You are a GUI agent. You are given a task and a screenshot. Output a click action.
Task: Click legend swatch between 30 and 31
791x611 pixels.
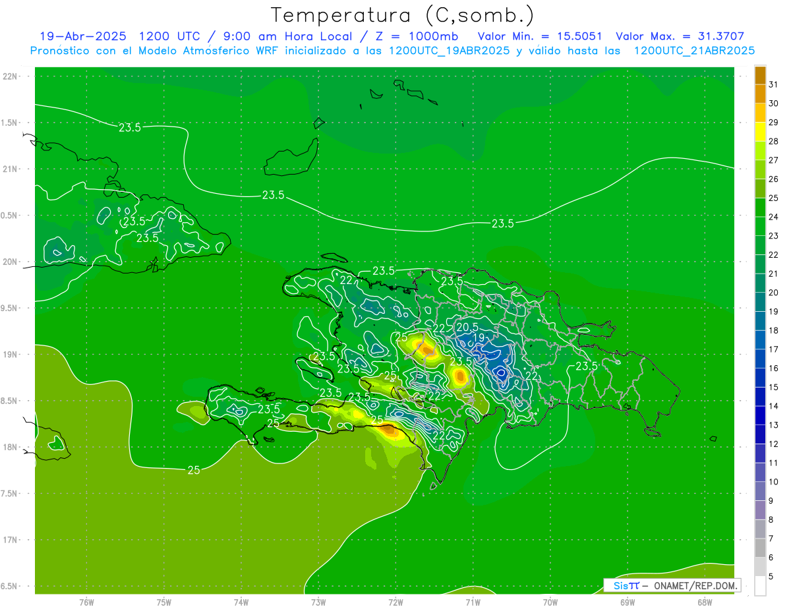(x=760, y=94)
